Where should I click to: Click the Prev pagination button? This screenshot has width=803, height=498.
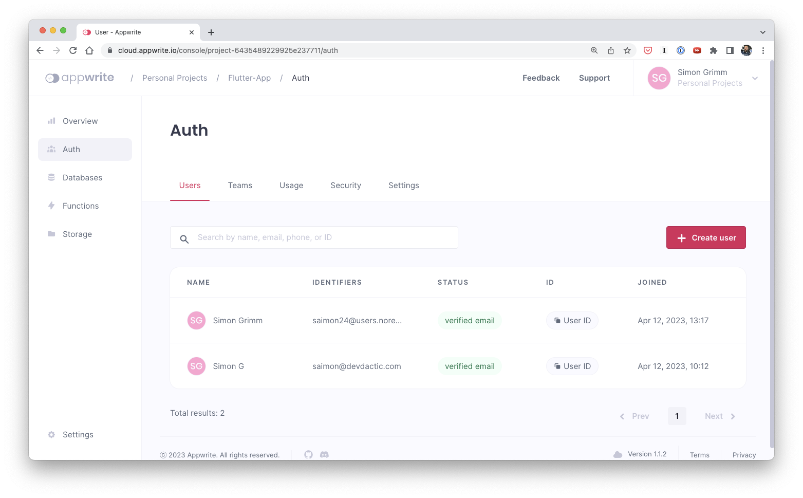click(x=634, y=416)
